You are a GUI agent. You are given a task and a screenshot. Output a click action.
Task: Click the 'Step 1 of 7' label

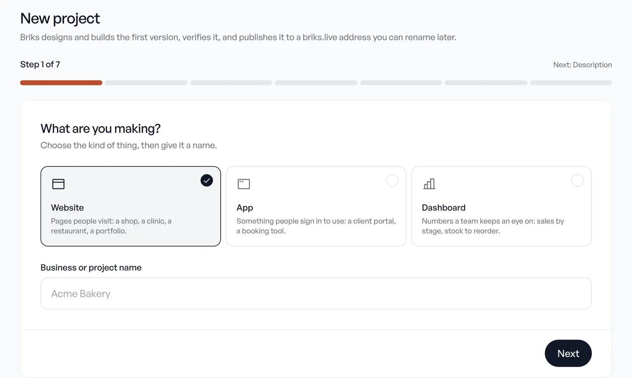[40, 65]
